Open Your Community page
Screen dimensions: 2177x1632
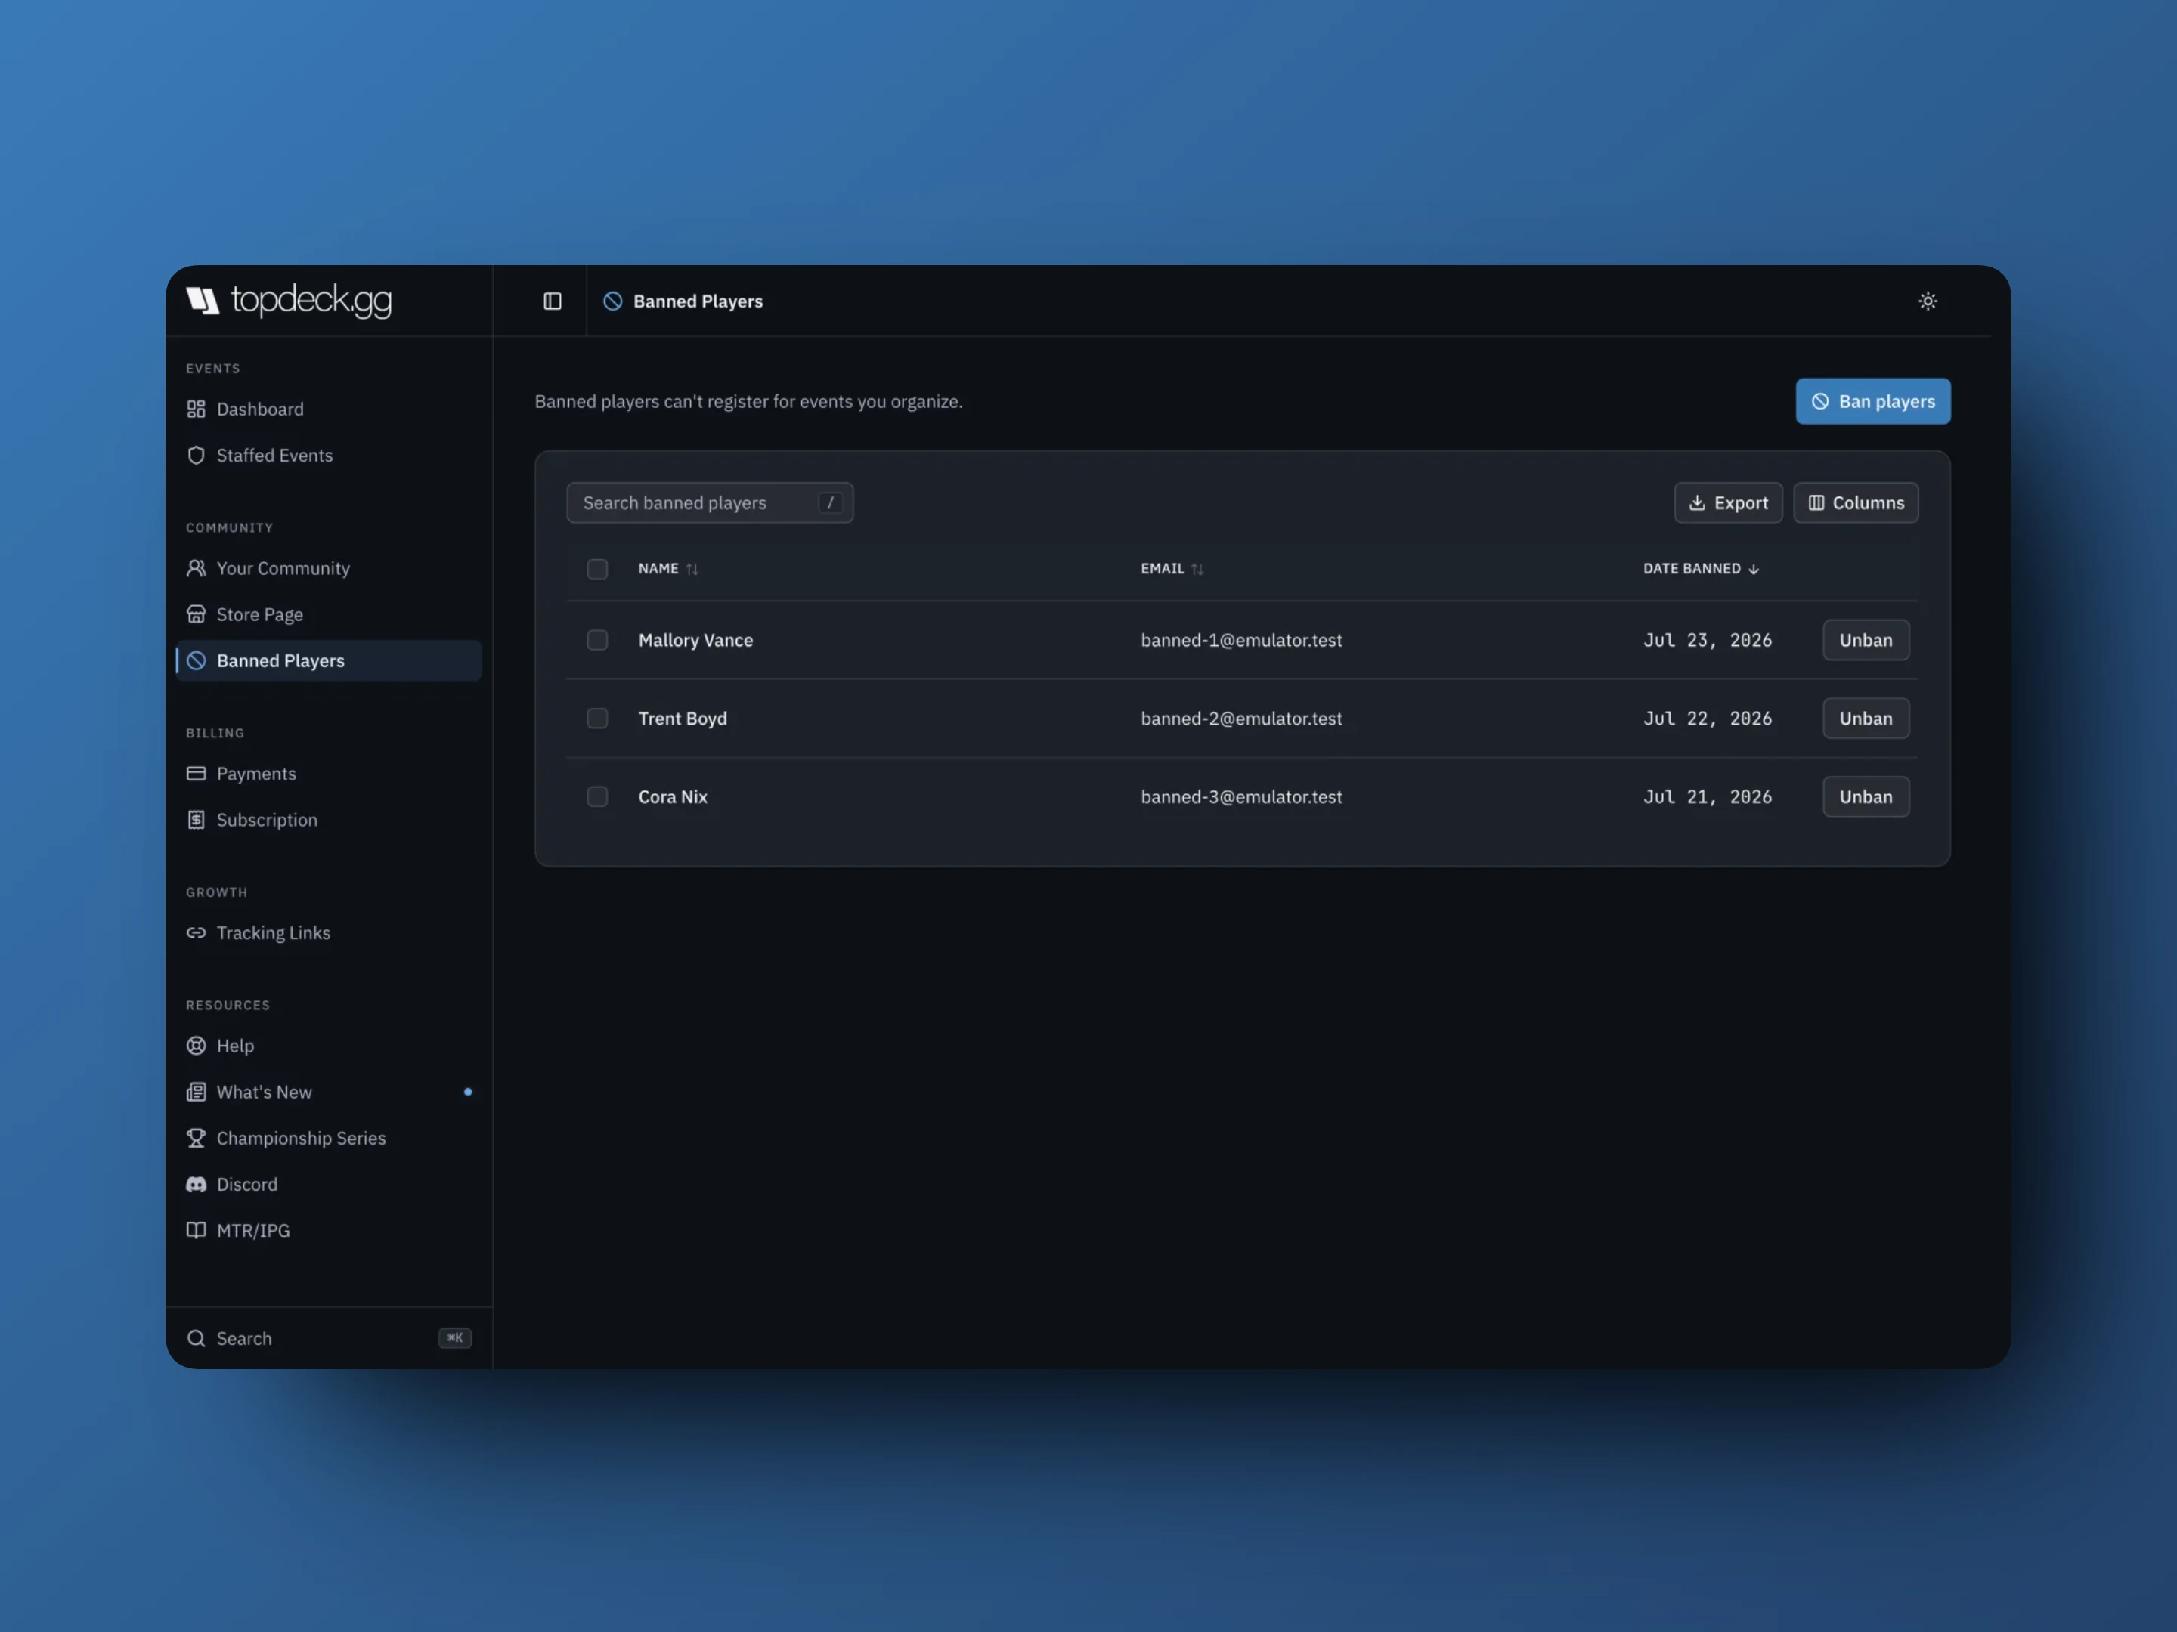click(x=329, y=567)
